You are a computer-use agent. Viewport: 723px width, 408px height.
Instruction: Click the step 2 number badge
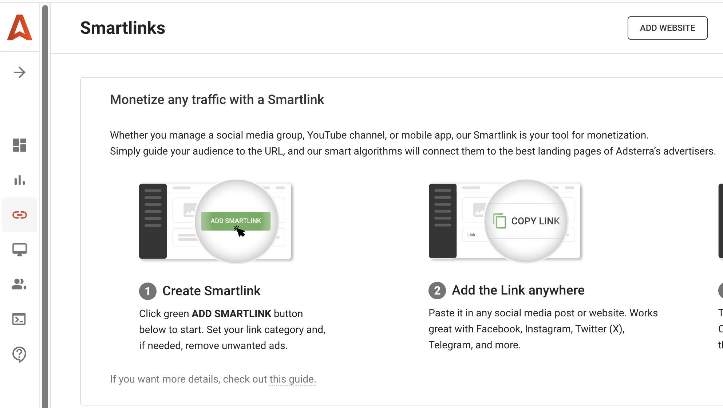click(437, 291)
